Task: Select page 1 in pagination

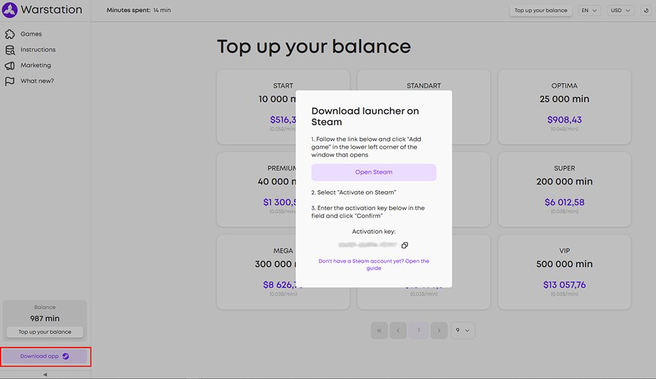Action: click(419, 330)
